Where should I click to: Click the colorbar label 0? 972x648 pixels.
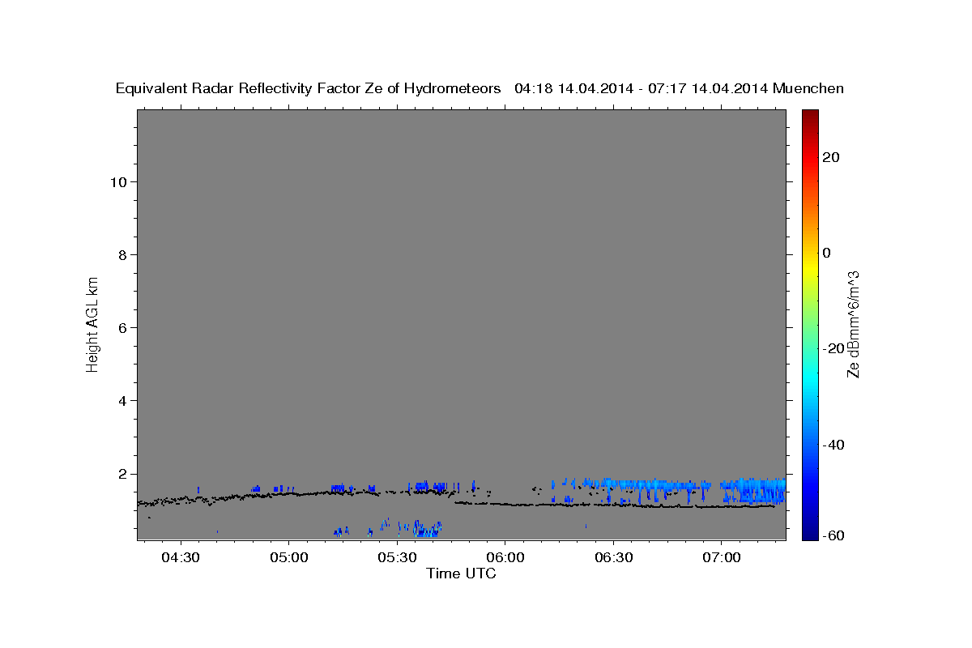(x=827, y=252)
